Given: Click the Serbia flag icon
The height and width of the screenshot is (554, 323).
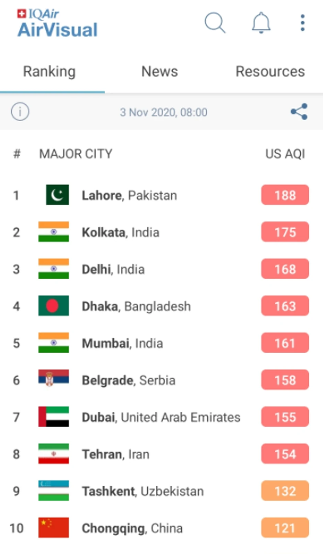Looking at the screenshot, I should (x=54, y=378).
